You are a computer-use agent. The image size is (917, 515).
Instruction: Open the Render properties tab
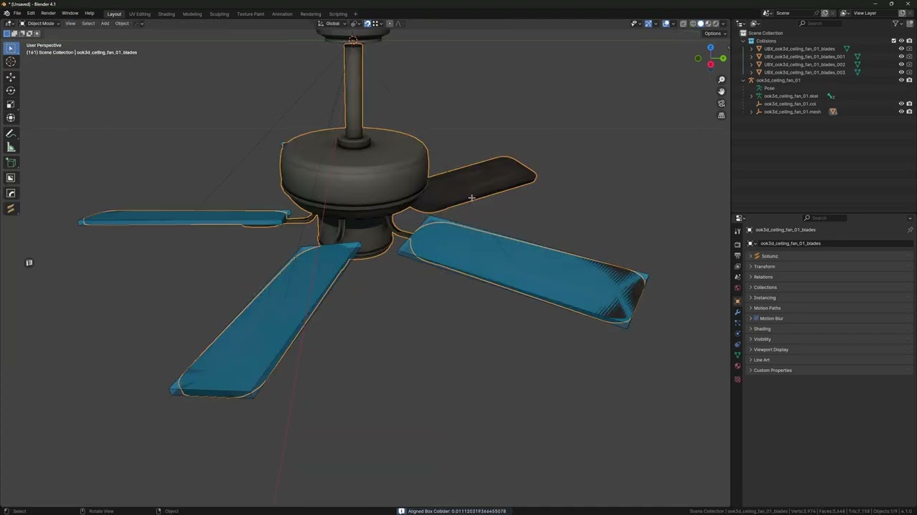(x=737, y=245)
